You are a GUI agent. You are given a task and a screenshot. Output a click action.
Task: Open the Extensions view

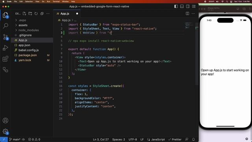(x=6, y=59)
